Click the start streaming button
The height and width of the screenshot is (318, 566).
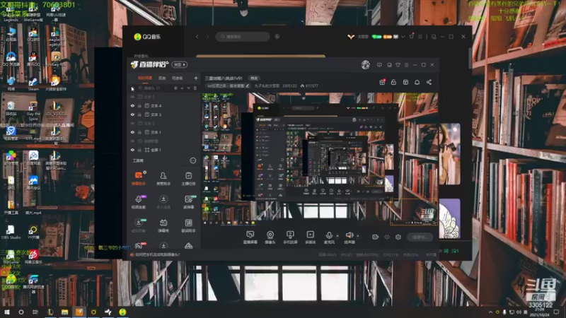tap(420, 237)
